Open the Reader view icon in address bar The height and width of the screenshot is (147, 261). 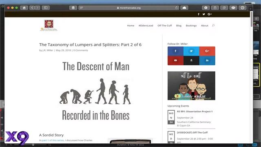(82, 8)
